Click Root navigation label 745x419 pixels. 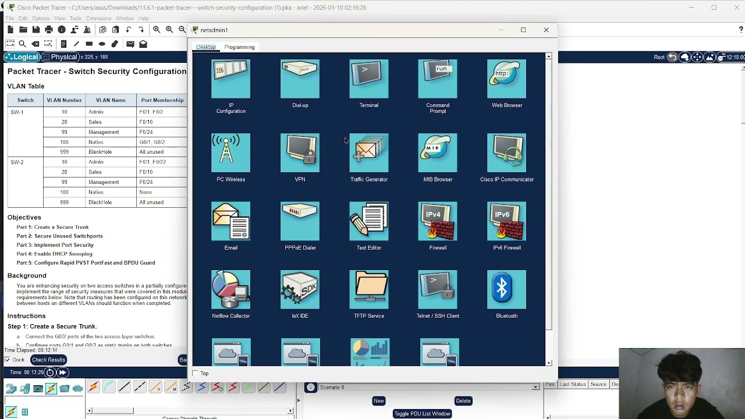(x=659, y=57)
